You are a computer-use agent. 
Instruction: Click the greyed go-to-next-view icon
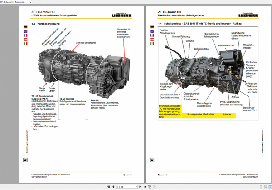click(x=155, y=187)
